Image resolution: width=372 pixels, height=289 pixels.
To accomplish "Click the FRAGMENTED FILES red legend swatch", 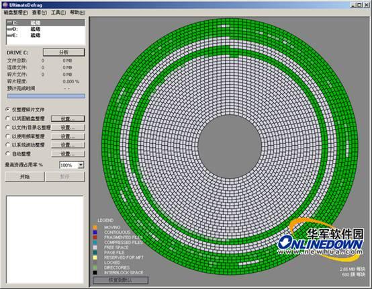I will pyautogui.click(x=95, y=237).
